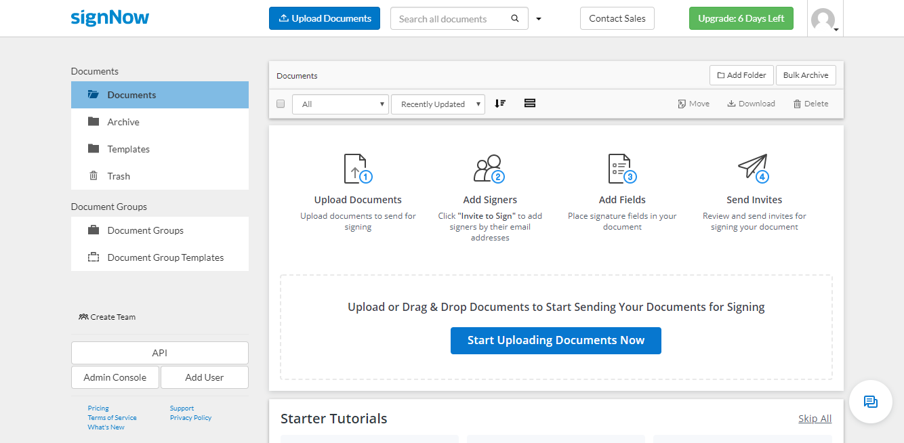The image size is (904, 443).
Task: Open the Terms of Service link
Action: pos(112,417)
